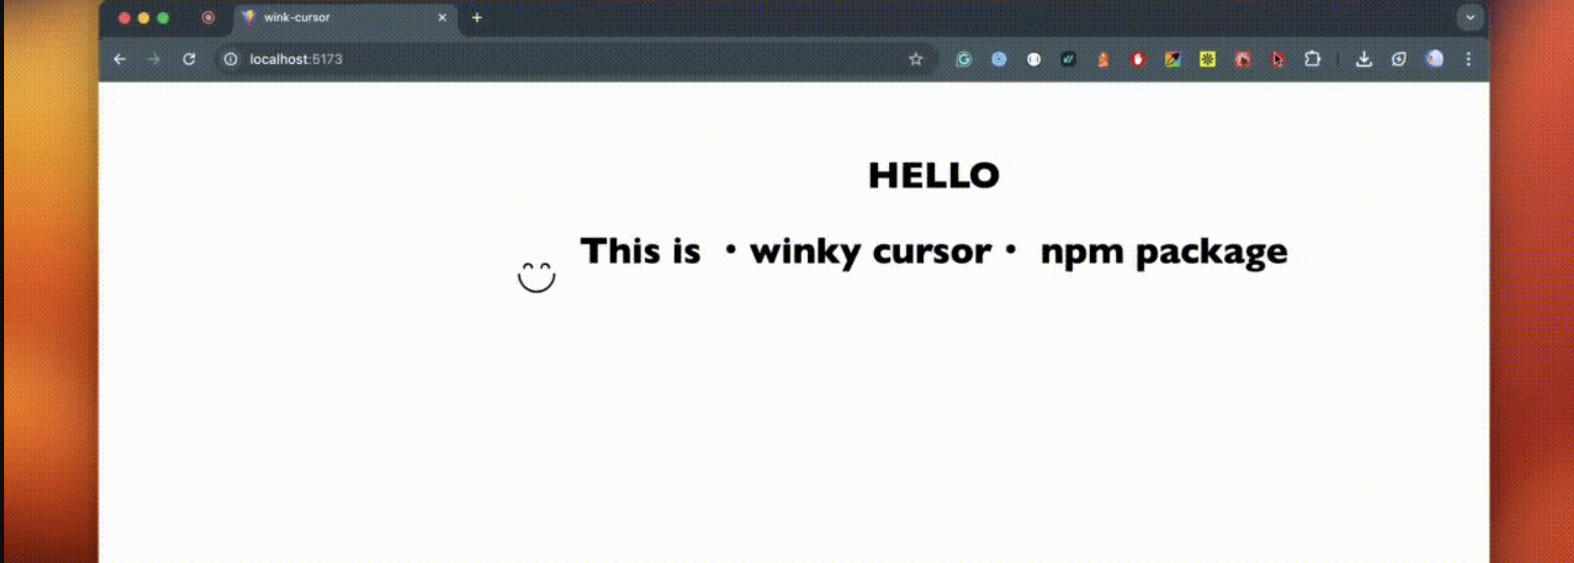Image resolution: width=1574 pixels, height=563 pixels.
Task: Close the wink-cursor tab
Action: coord(442,18)
